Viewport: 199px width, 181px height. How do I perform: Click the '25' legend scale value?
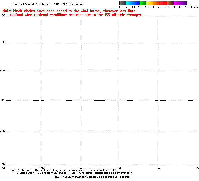tap(153, 7)
